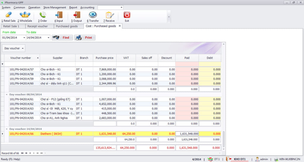Switch to the Purchased goods tab
This screenshot has height=162, width=304.
click(x=69, y=26)
